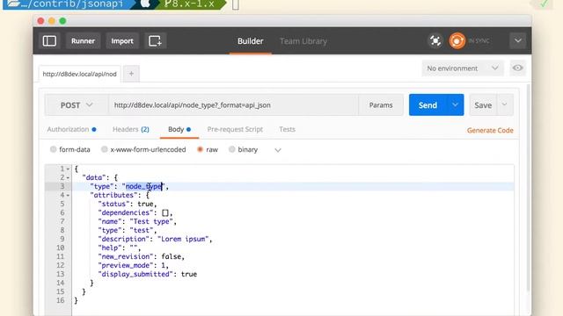Open the Authorization tab
Viewport: 563px width, 316px height.
pyautogui.click(x=71, y=129)
